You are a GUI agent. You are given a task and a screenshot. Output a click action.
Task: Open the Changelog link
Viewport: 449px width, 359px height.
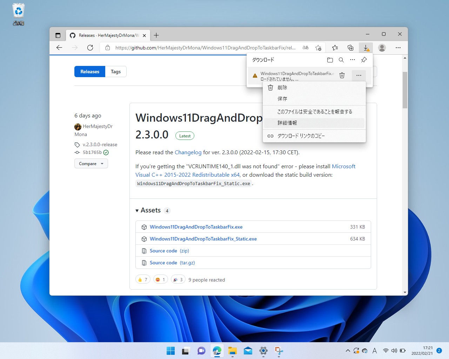tap(188, 152)
